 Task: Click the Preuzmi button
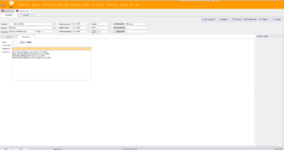[x=276, y=19]
